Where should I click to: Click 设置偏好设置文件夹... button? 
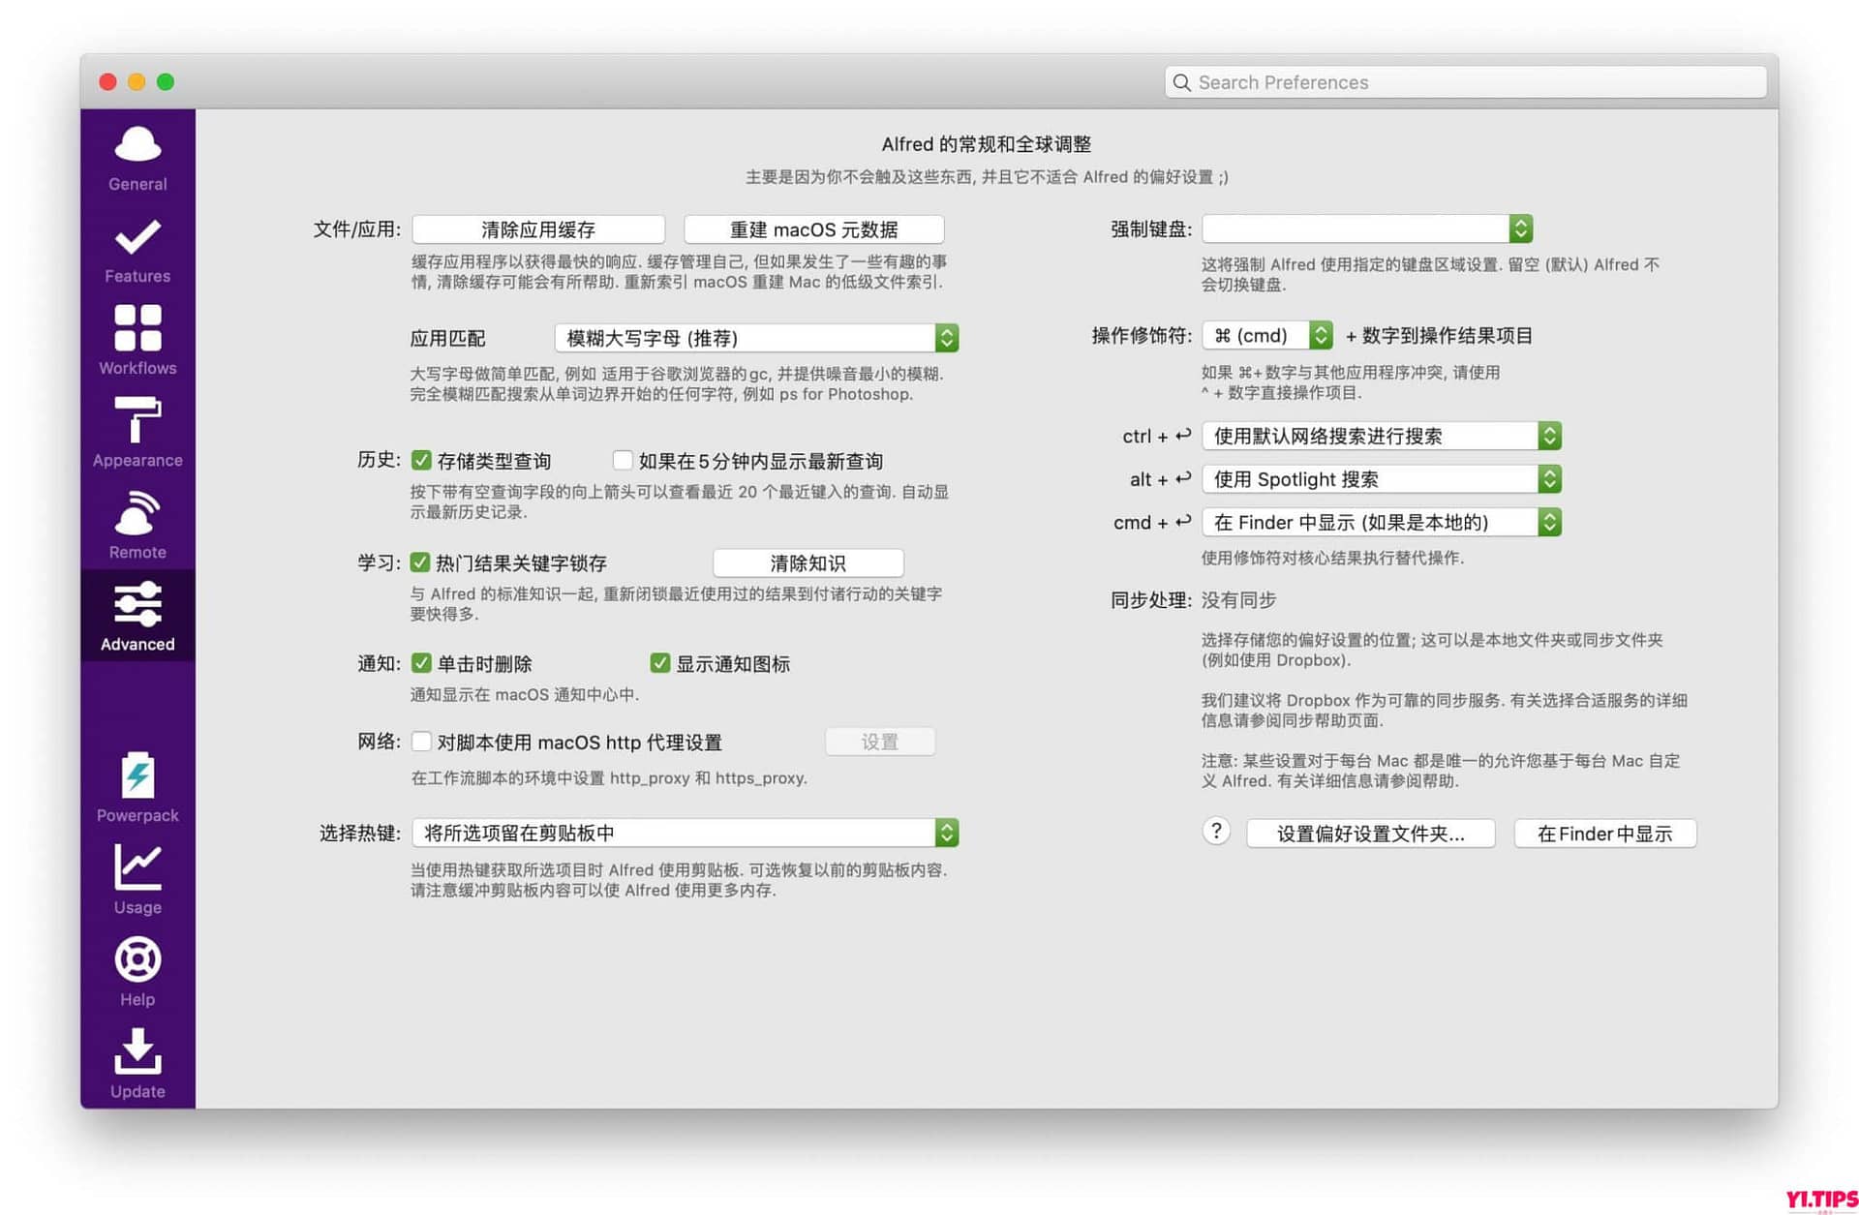point(1371,834)
